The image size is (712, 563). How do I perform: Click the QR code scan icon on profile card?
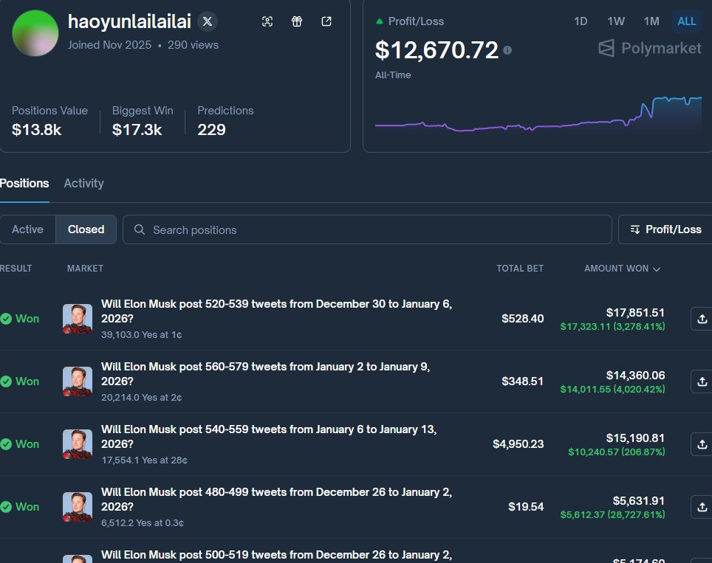(267, 21)
